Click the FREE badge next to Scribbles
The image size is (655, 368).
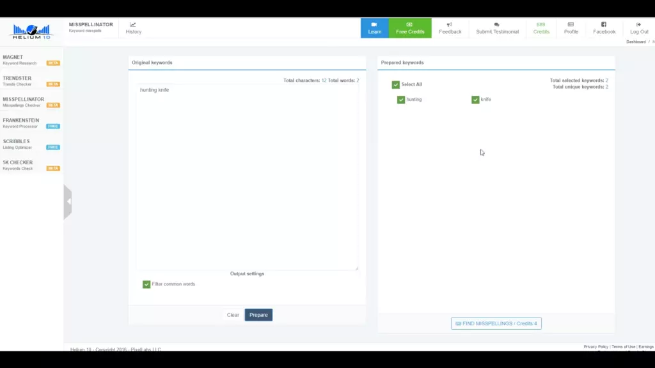click(53, 148)
